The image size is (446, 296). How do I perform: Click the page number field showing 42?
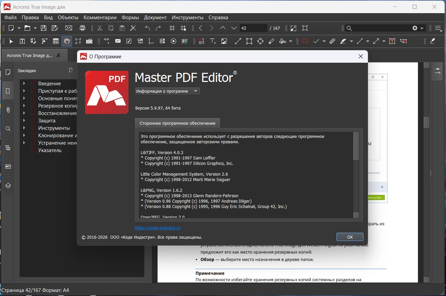pos(253,28)
